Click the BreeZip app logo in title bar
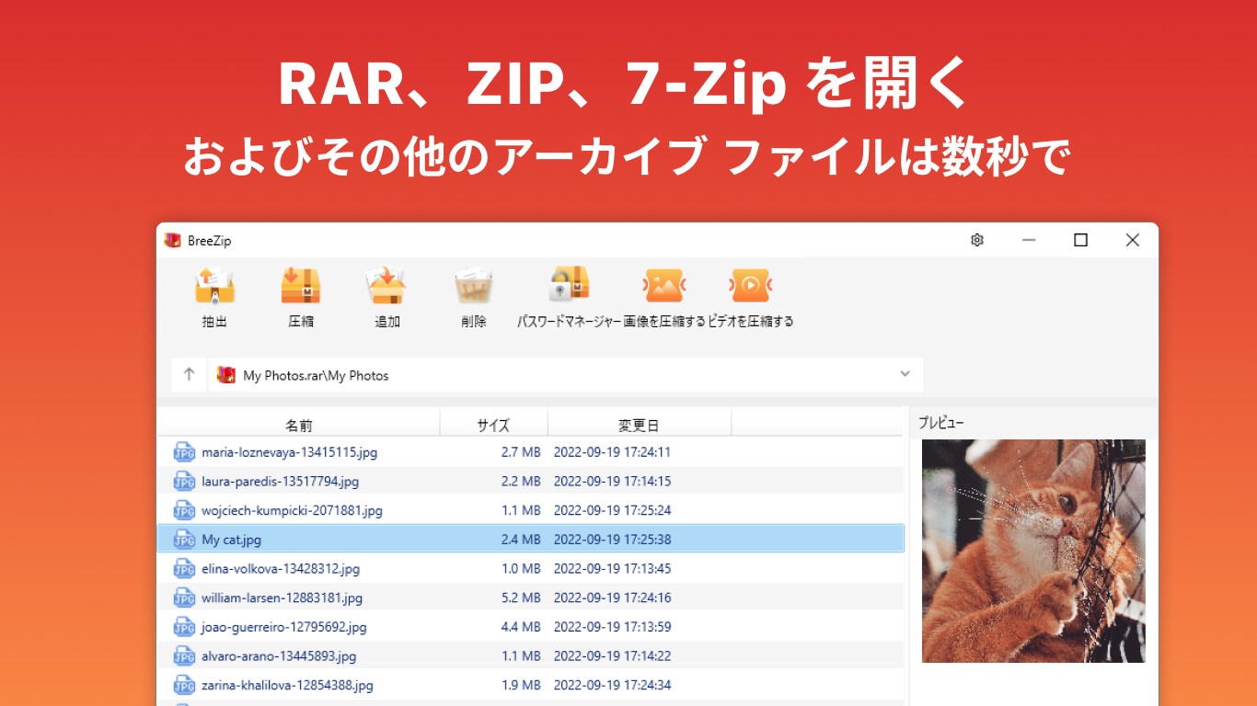This screenshot has width=1257, height=706. [172, 240]
